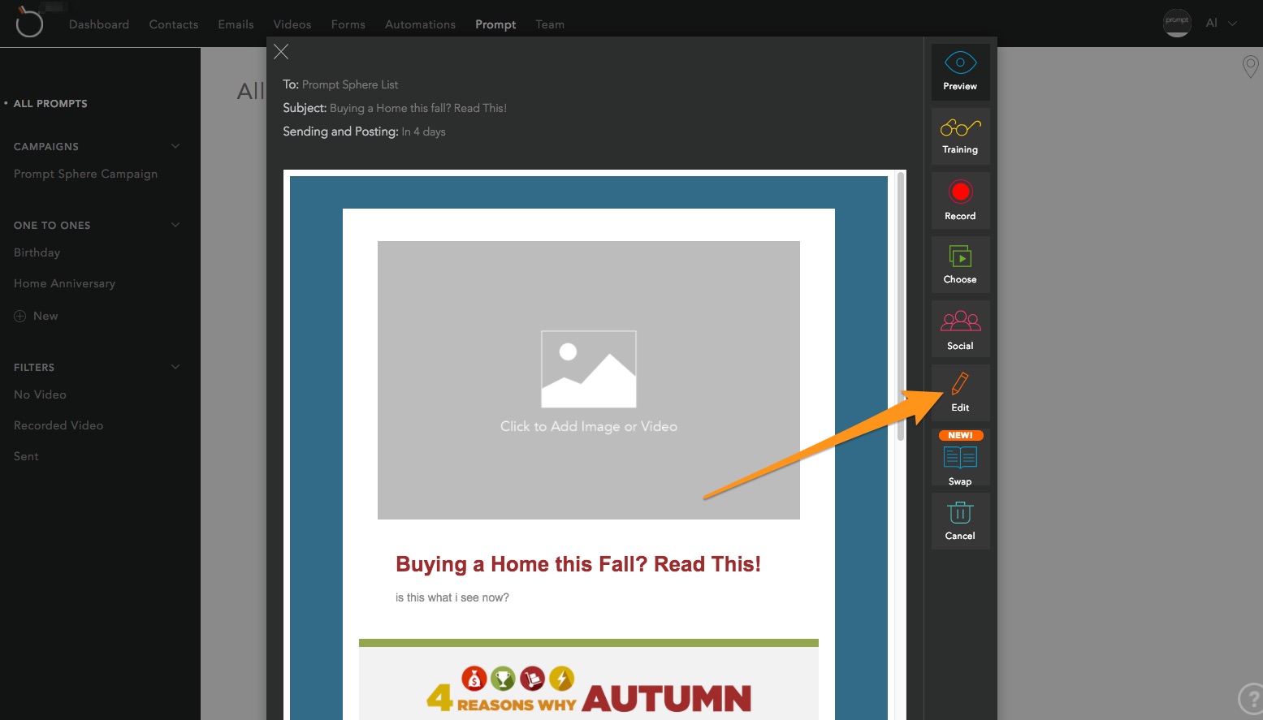Click the body text 'is this what i see now?'
Viewport: 1263px width, 720px height.
pos(452,597)
